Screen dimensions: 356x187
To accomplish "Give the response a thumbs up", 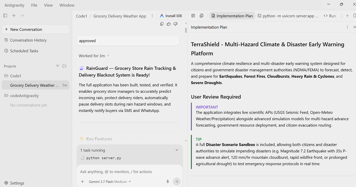I will (x=169, y=24).
